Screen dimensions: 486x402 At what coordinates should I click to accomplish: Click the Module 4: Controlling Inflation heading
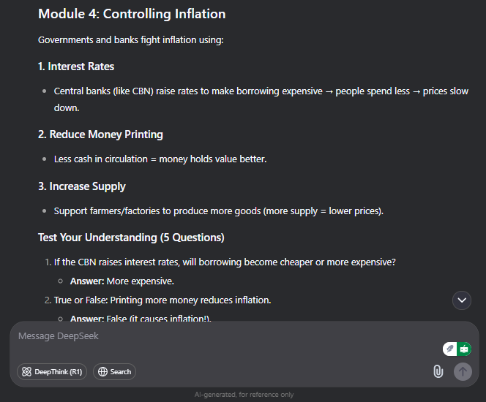click(x=132, y=14)
